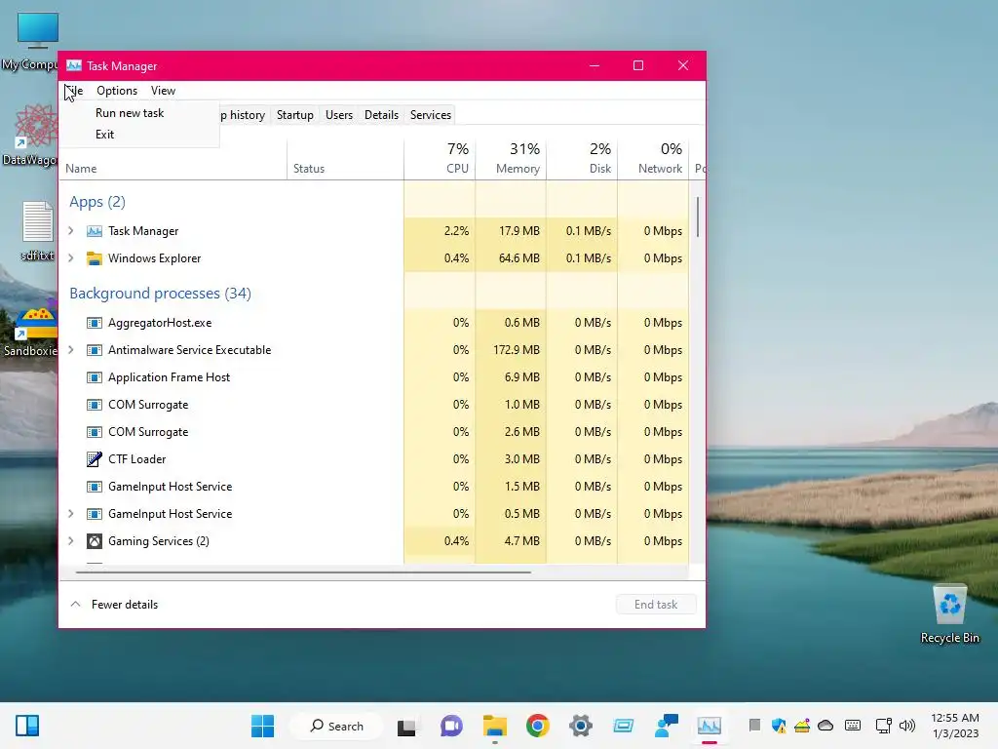Open the Chat app from taskbar
Image resolution: width=998 pixels, height=749 pixels.
point(451,726)
